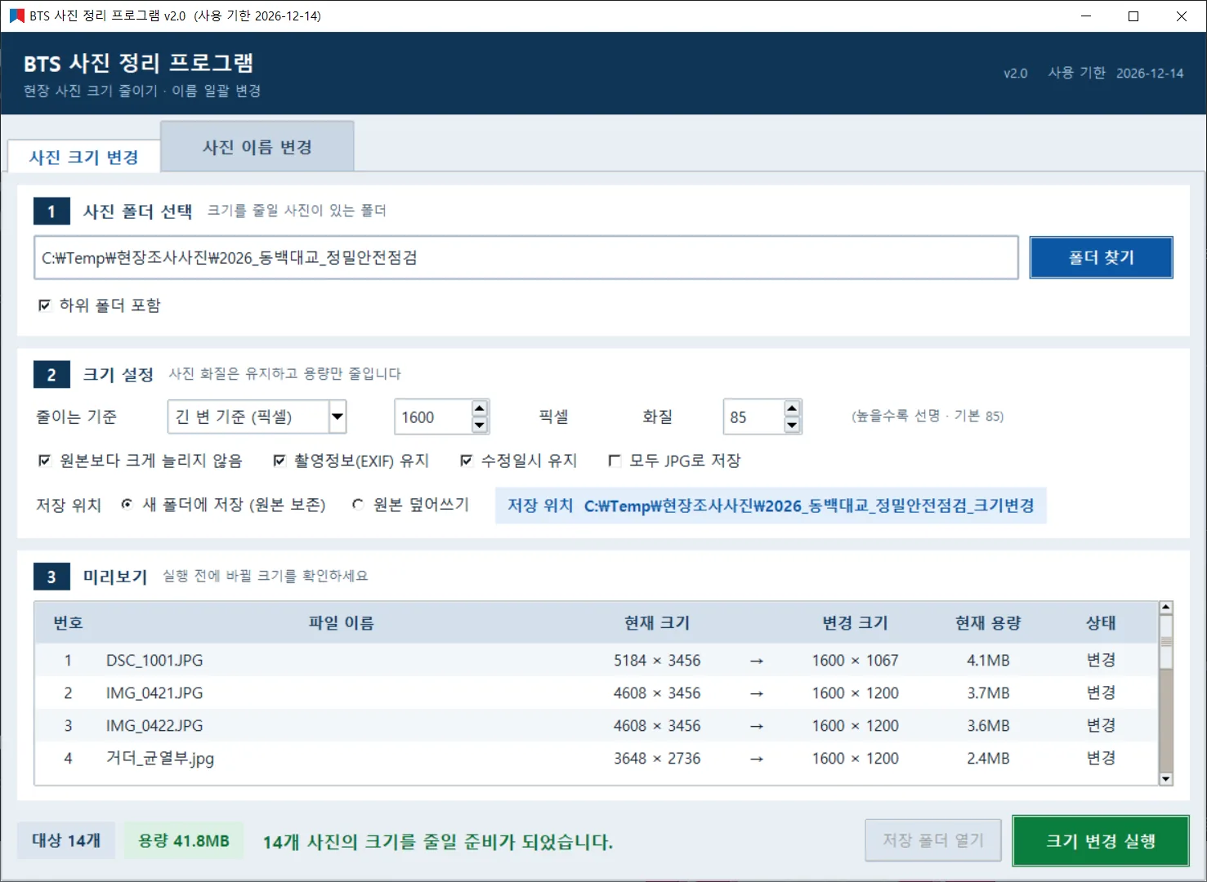Select the IMG_0422.JPG row
The width and height of the screenshot is (1207, 882).
(597, 725)
